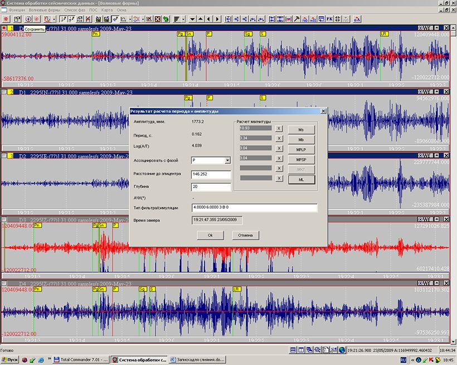Click the FK analysis toolbar icon
This screenshot has width=457, height=365.
[329, 19]
